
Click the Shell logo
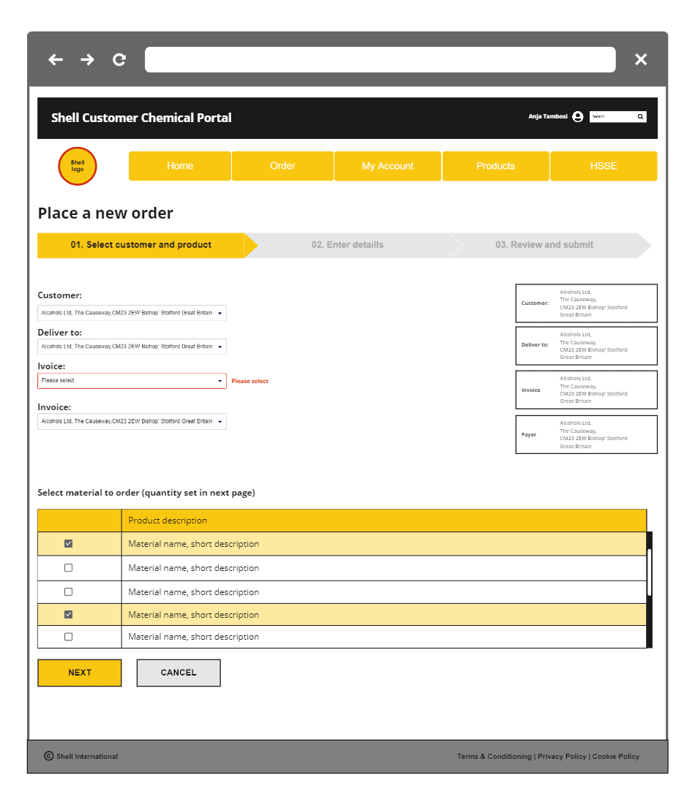tap(77, 166)
